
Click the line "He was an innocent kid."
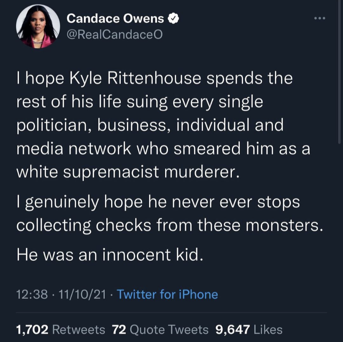(110, 254)
